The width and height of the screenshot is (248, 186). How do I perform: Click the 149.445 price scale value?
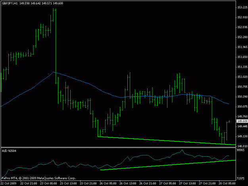pos(242,127)
